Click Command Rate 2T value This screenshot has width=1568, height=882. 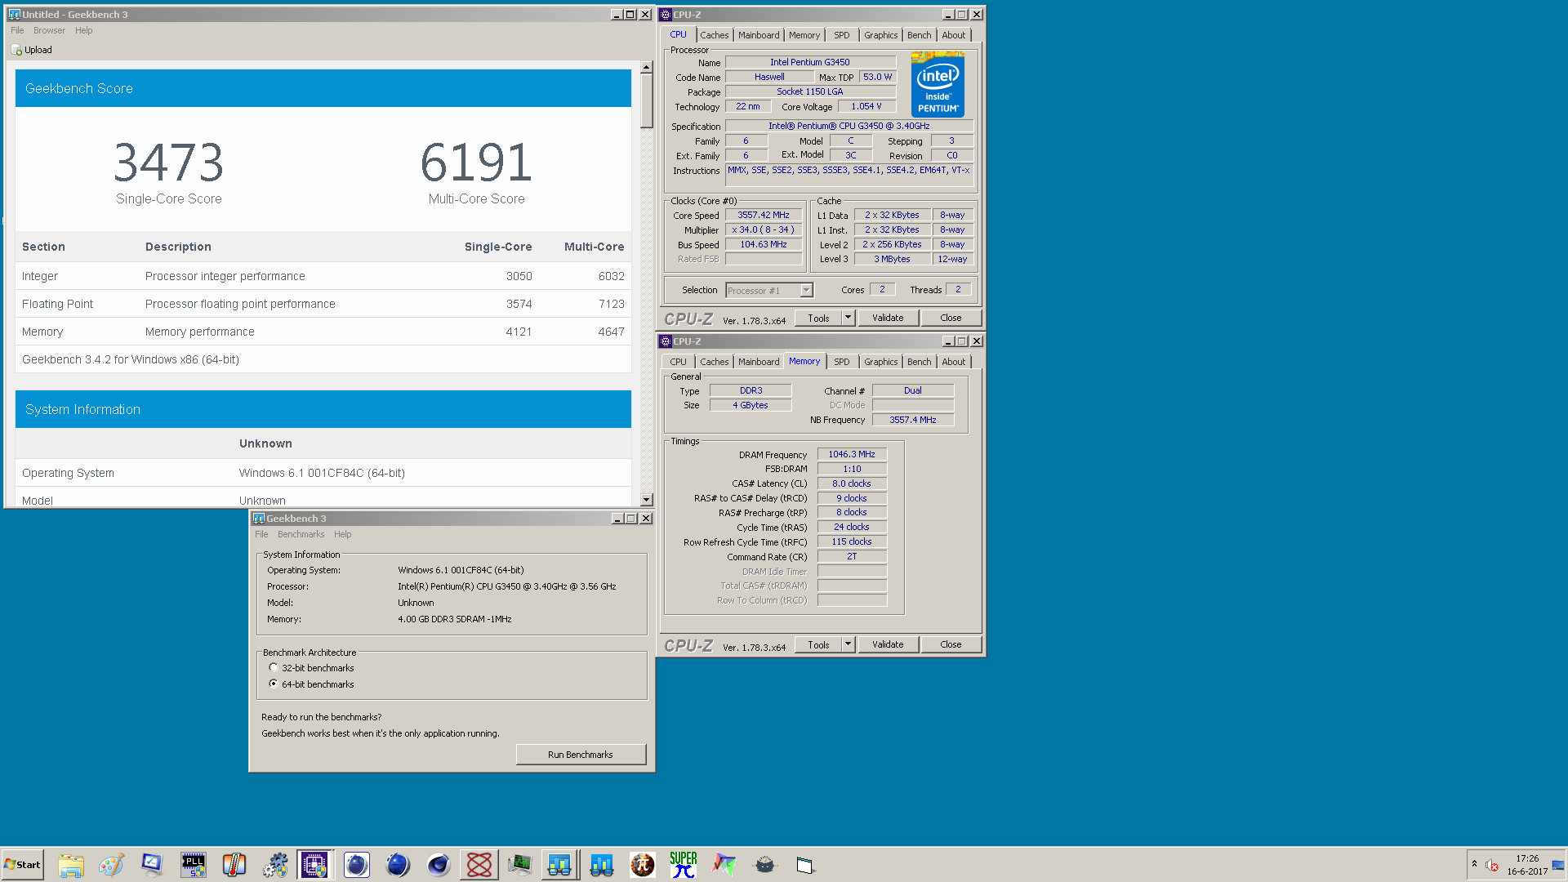(852, 556)
